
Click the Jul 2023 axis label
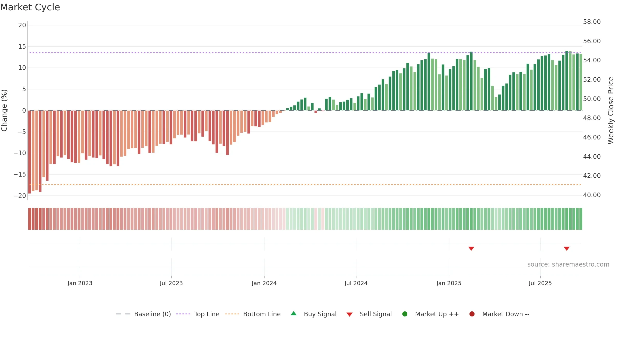click(171, 283)
